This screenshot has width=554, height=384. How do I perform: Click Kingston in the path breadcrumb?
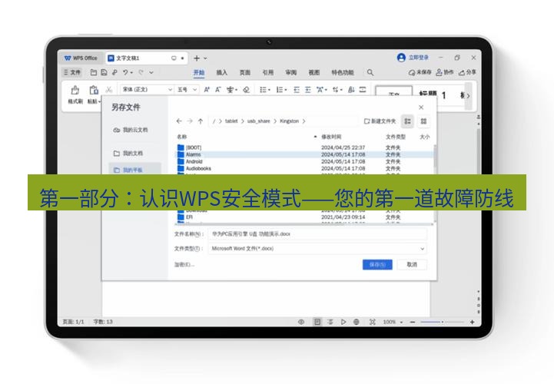[x=289, y=121]
